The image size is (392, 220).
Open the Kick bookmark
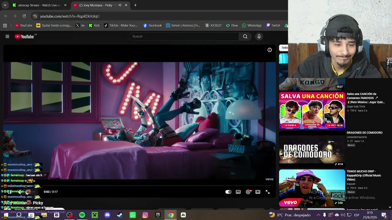click(94, 26)
